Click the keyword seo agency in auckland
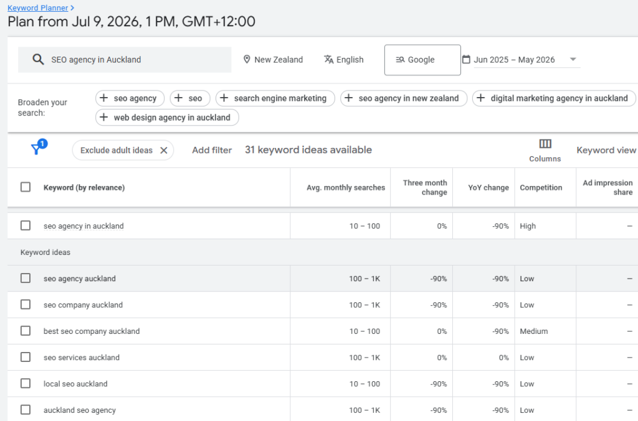The width and height of the screenshot is (638, 421). 83,226
